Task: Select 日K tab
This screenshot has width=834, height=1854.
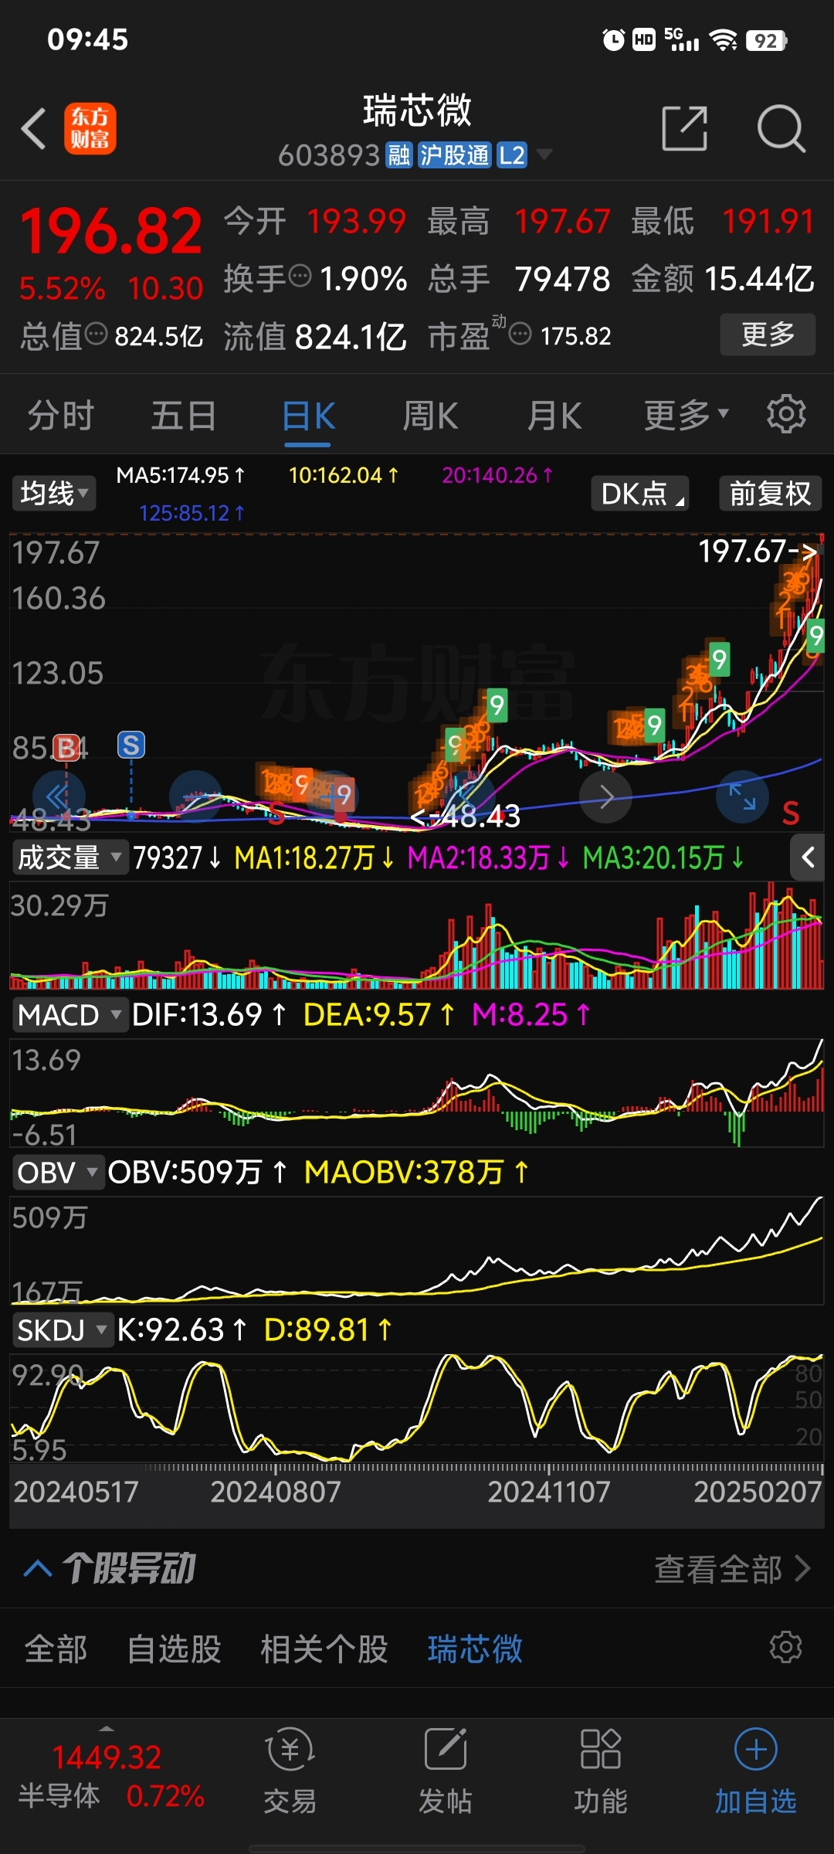Action: click(x=308, y=415)
